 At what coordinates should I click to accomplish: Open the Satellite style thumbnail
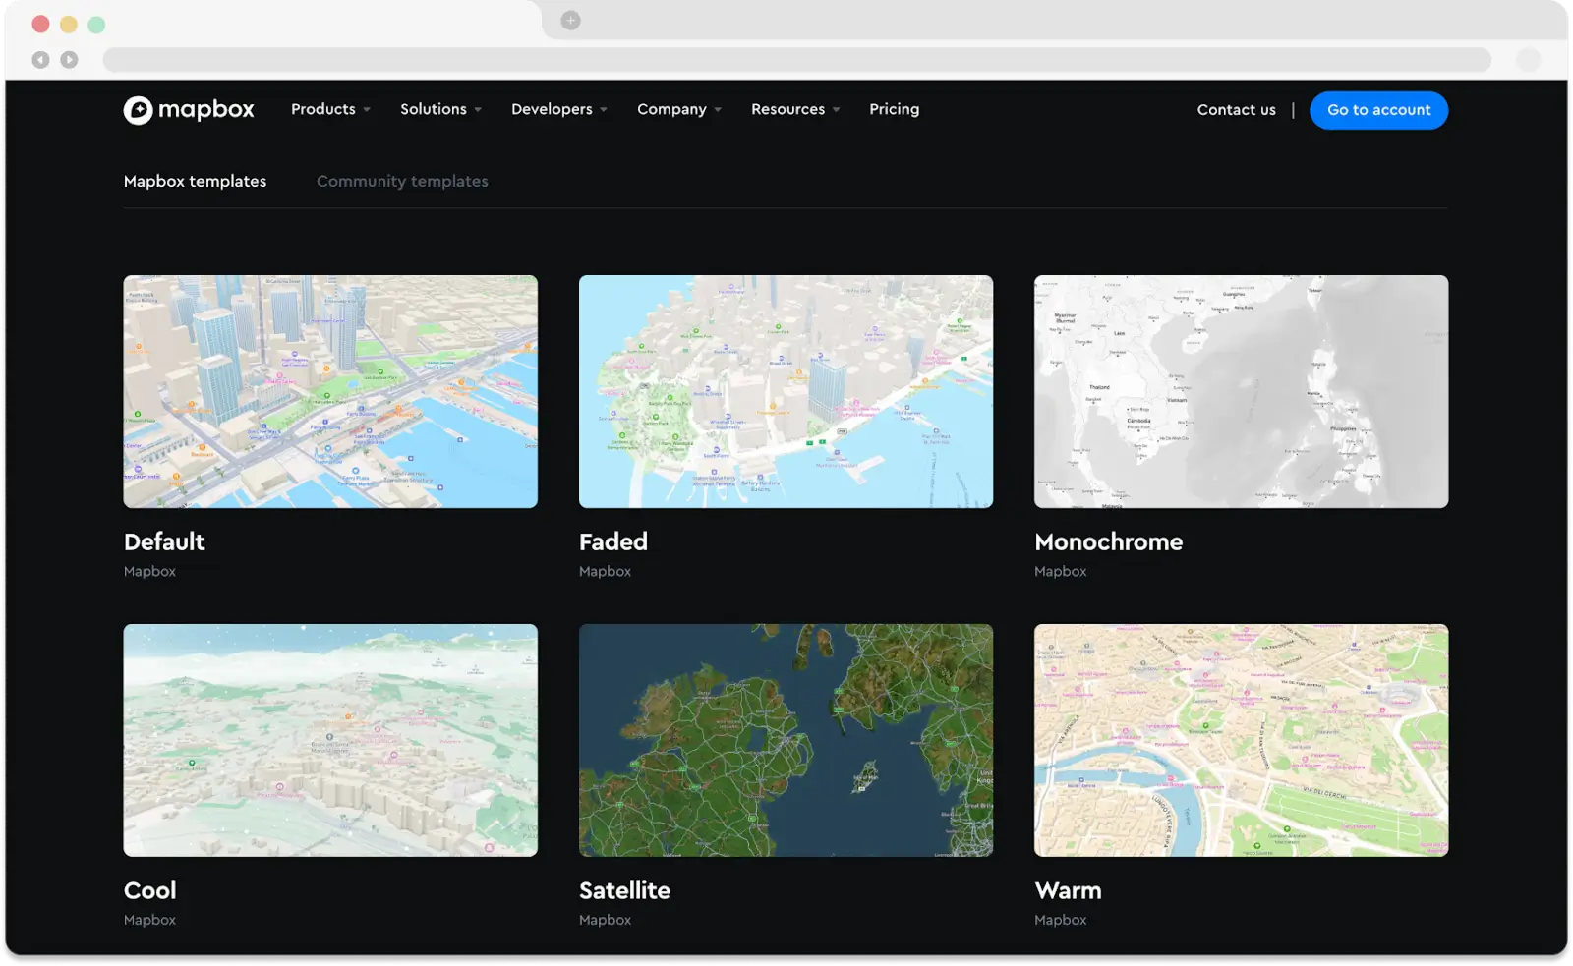[786, 740]
